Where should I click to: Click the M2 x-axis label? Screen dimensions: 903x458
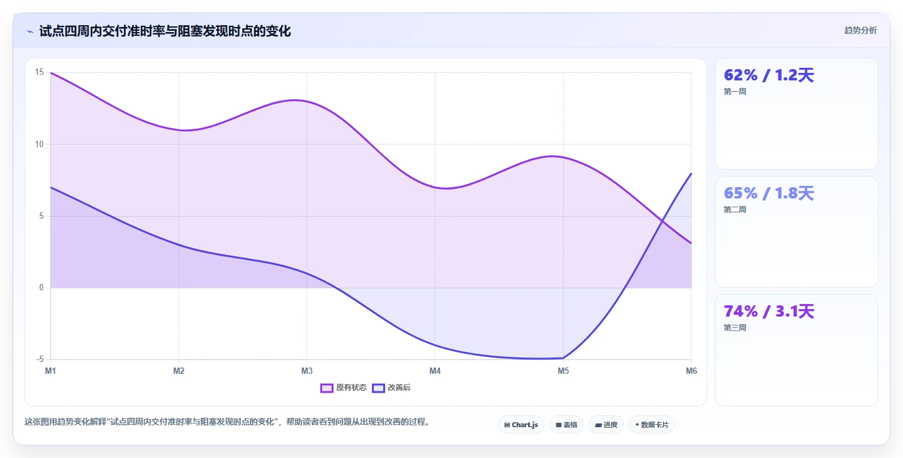coord(179,371)
